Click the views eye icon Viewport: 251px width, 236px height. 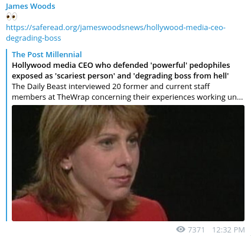[x=181, y=229]
